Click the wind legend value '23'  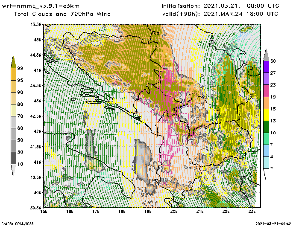(x=273, y=85)
